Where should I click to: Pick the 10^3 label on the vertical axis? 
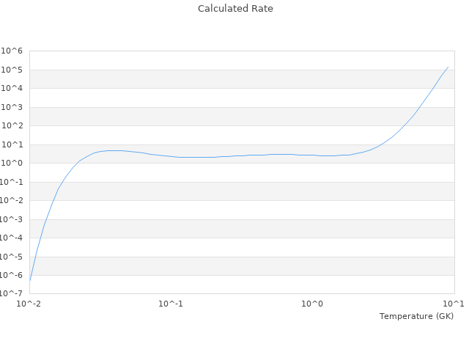point(12,108)
